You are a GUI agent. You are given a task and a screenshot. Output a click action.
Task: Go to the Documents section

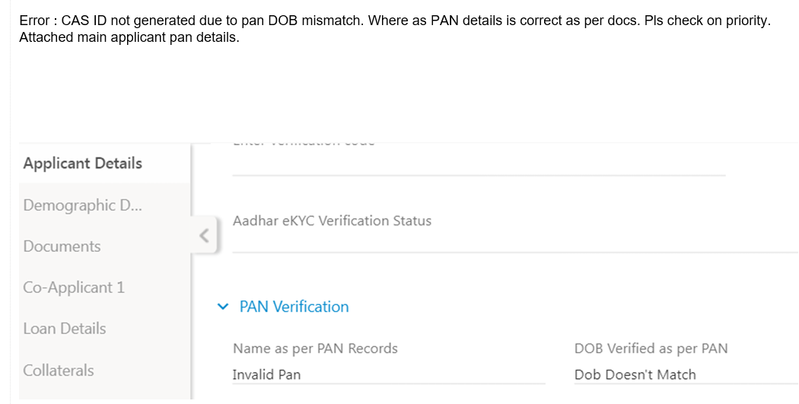tap(62, 247)
